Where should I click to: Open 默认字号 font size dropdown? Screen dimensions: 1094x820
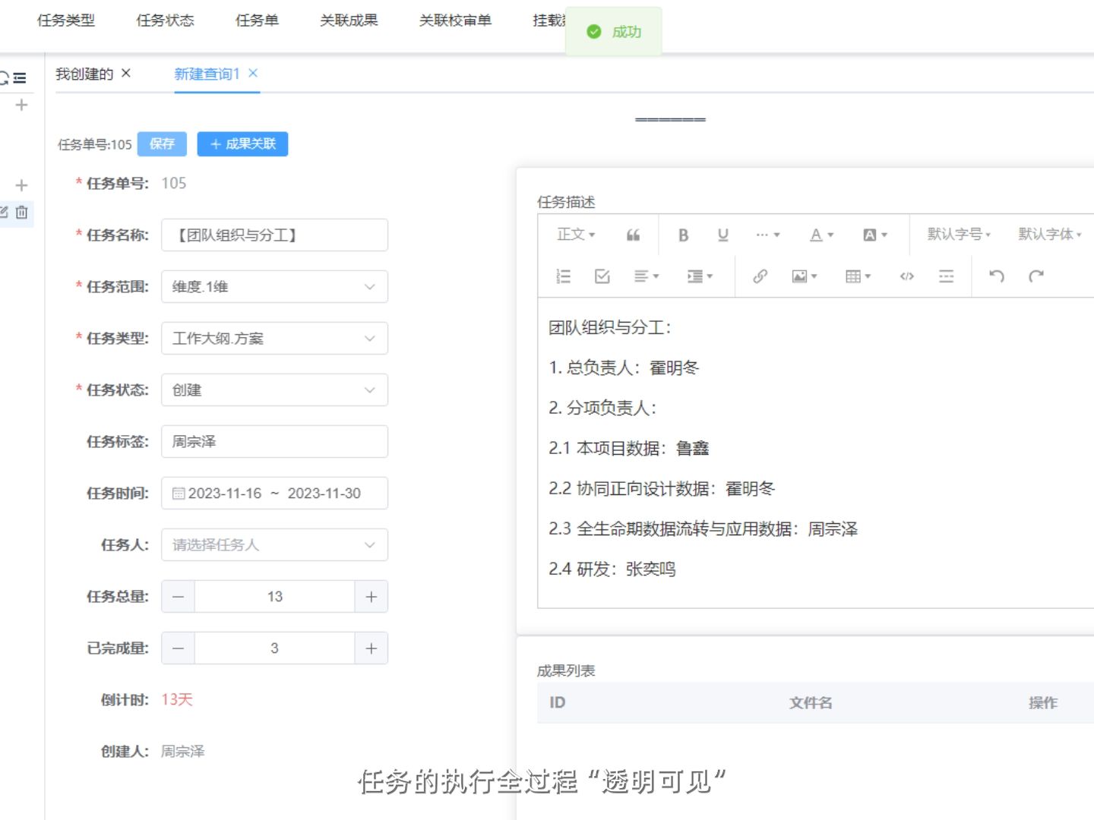click(x=959, y=235)
